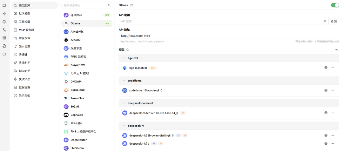Open 默认模型 settings section
This screenshot has height=151, width=343.
pyautogui.click(x=34, y=14)
